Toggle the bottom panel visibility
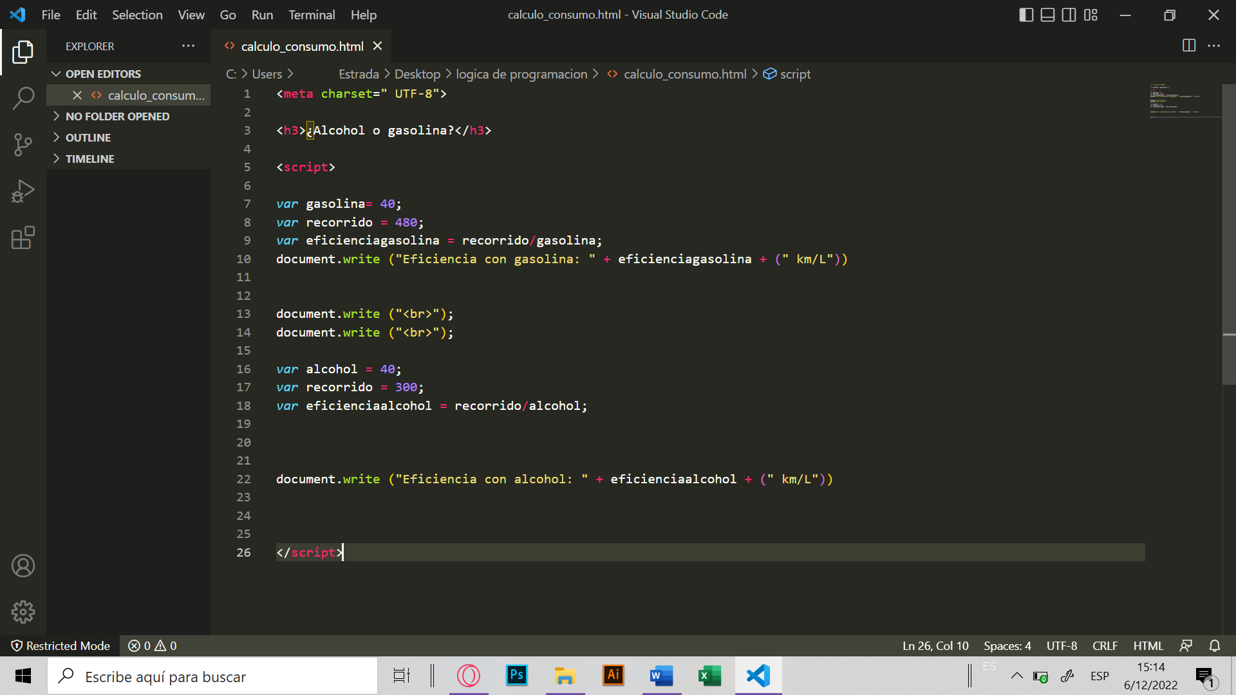The height and width of the screenshot is (695, 1236). [x=1047, y=15]
